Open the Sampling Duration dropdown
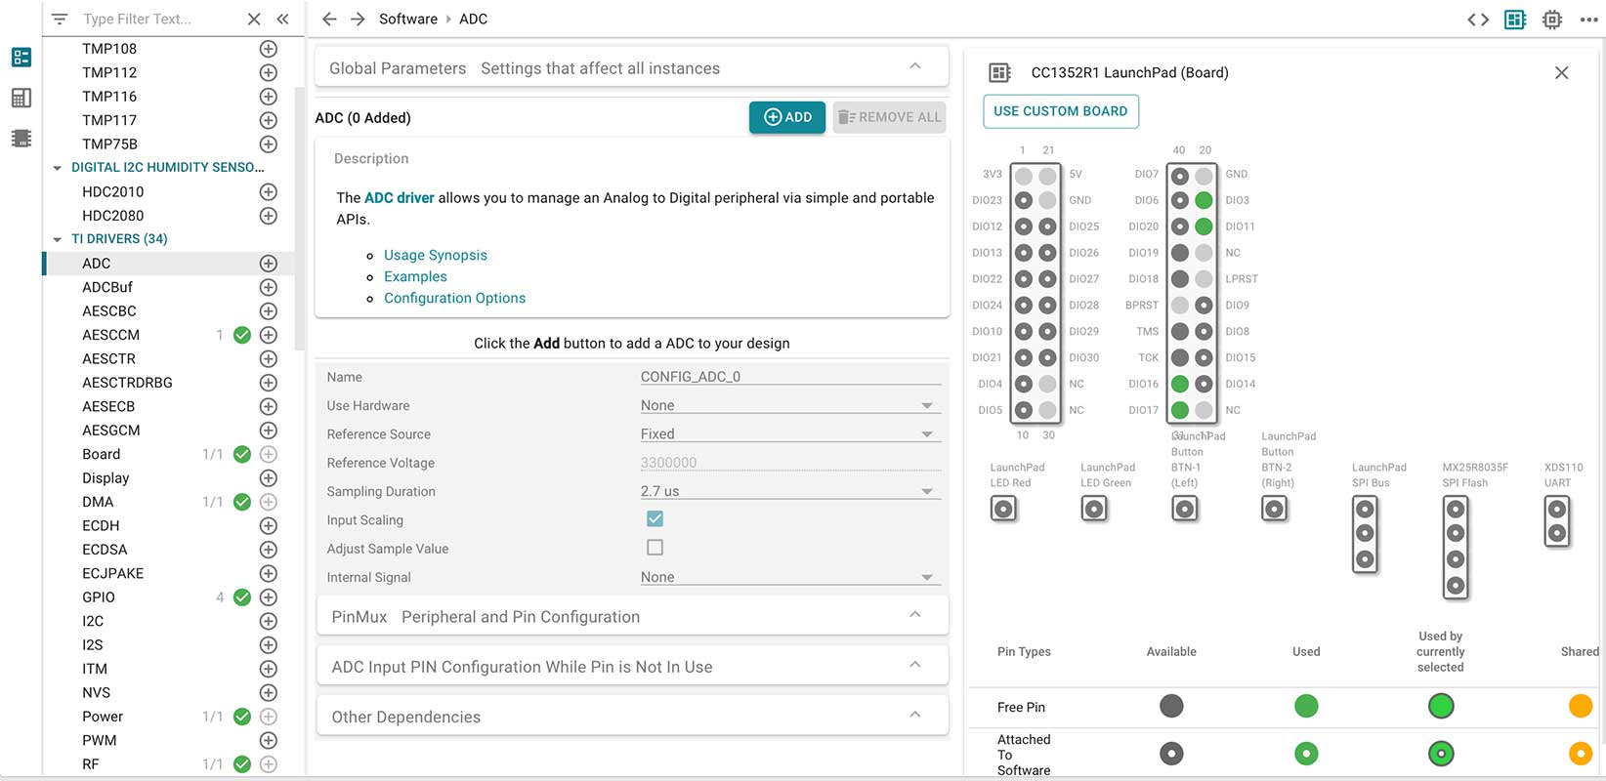This screenshot has height=781, width=1606. click(789, 491)
